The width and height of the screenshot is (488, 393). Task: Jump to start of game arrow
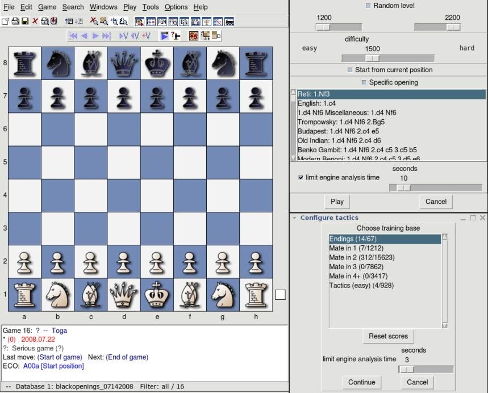tap(73, 36)
